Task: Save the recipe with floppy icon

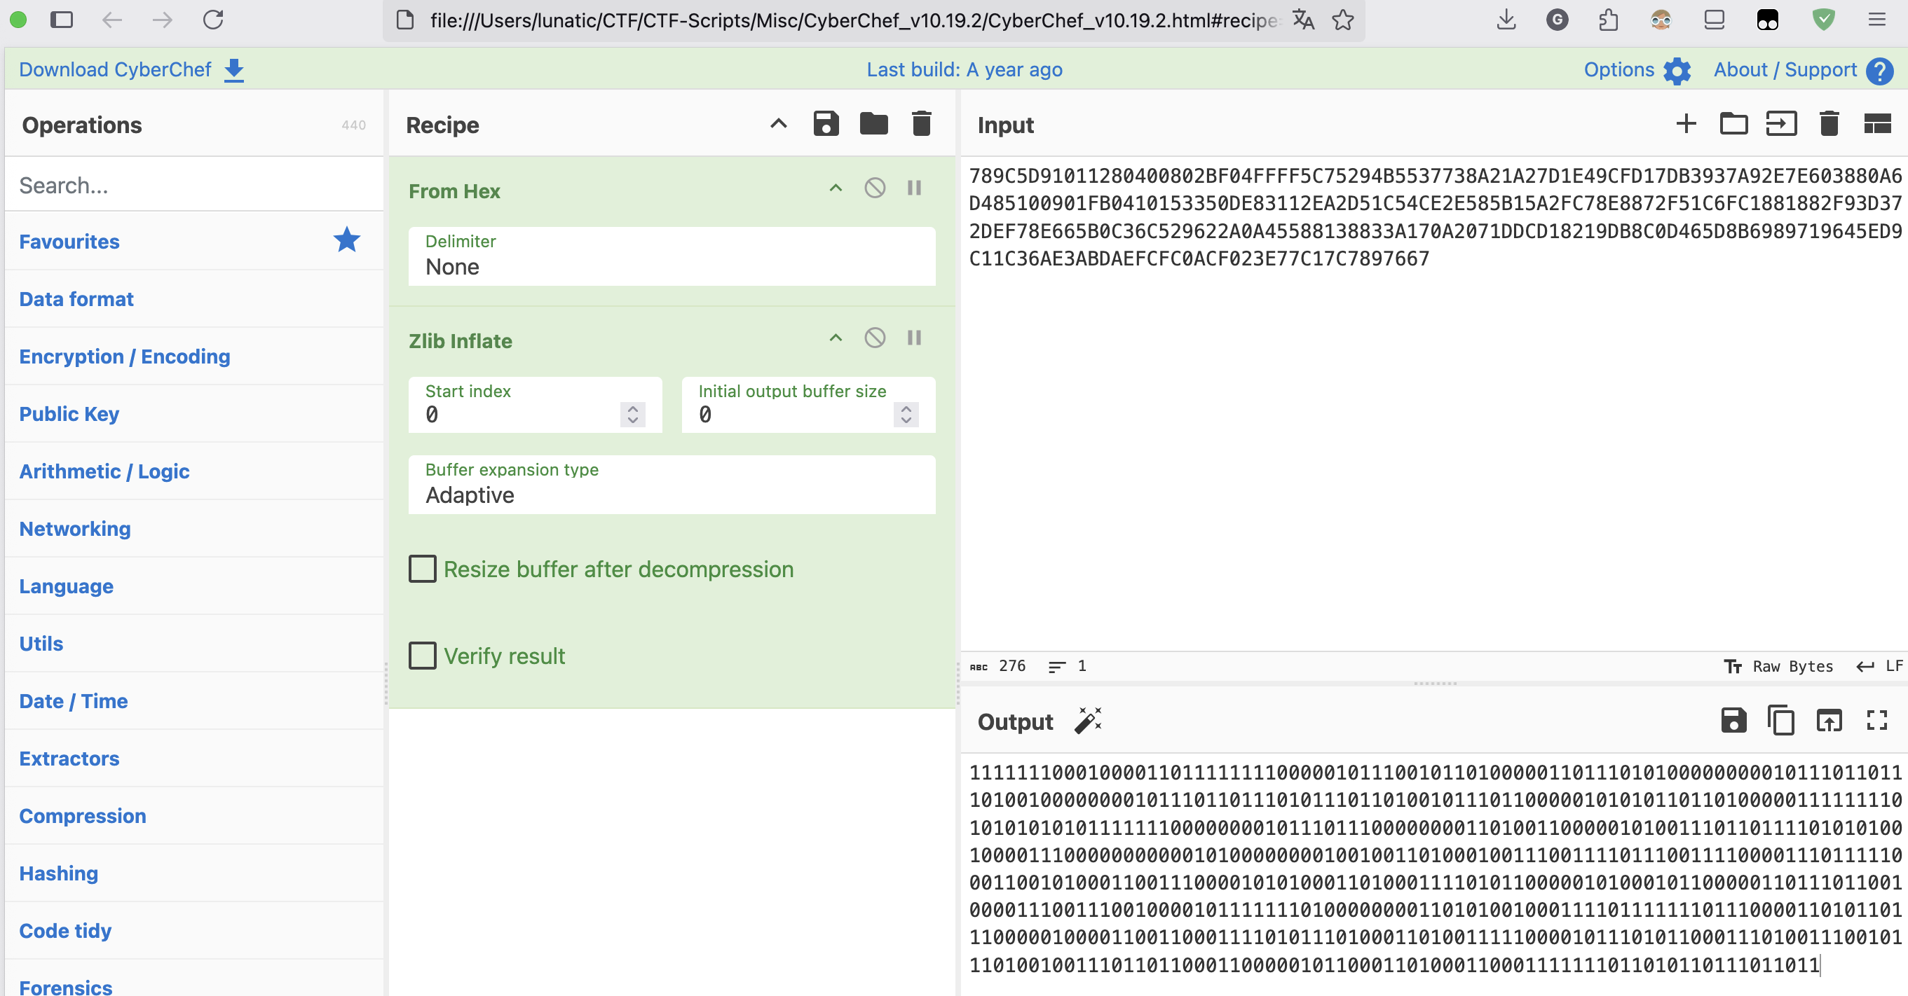Action: 826,123
